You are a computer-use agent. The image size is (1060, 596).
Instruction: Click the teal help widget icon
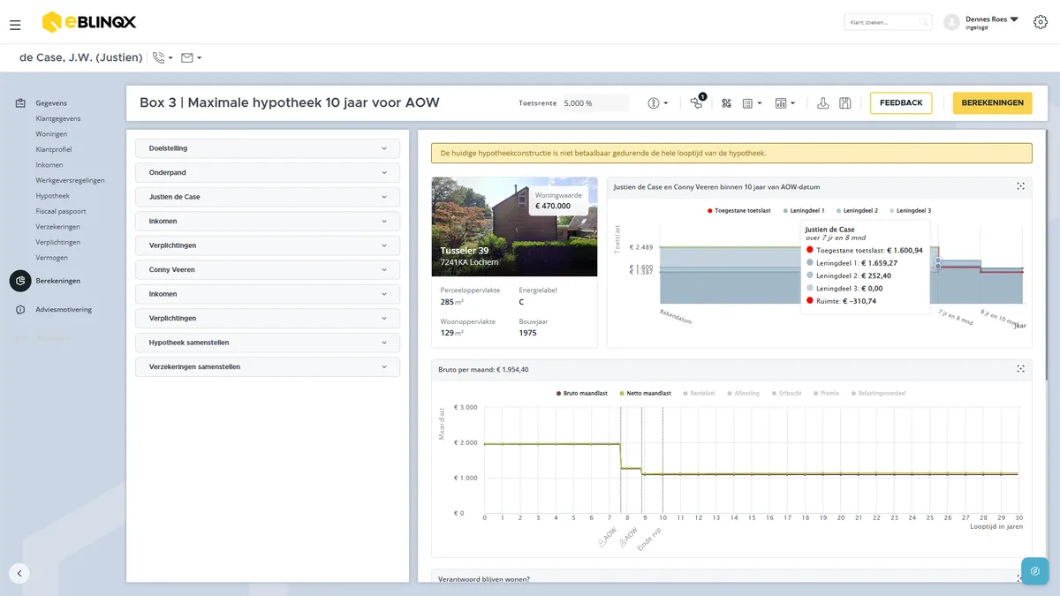click(1034, 571)
